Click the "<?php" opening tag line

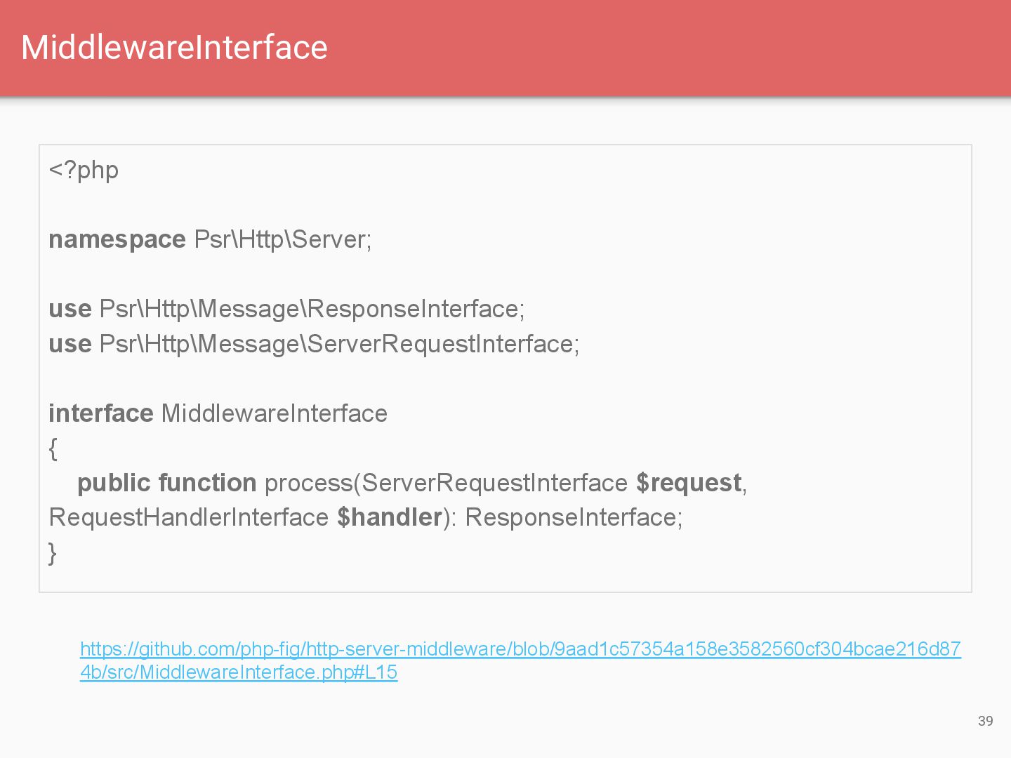[84, 171]
